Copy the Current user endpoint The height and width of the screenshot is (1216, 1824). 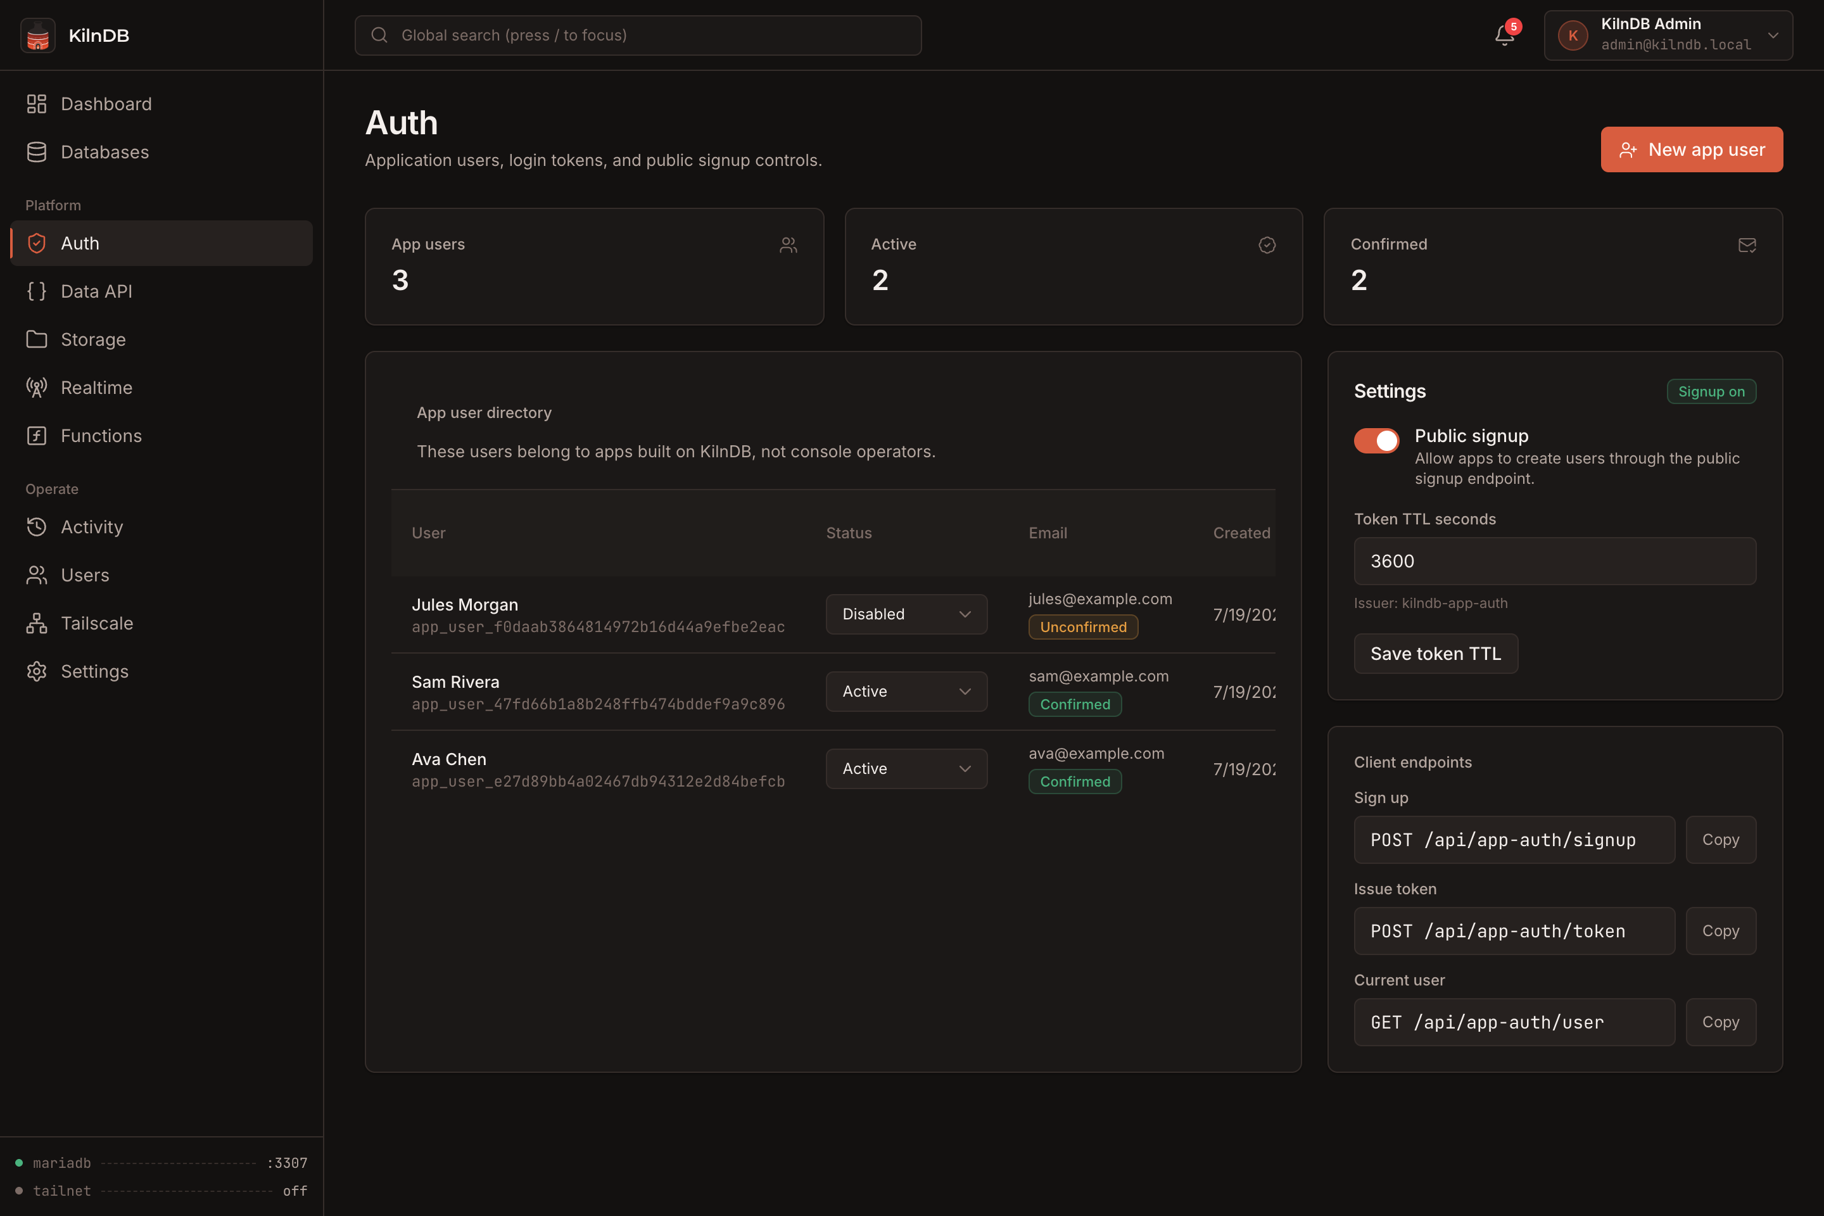pyautogui.click(x=1720, y=1022)
